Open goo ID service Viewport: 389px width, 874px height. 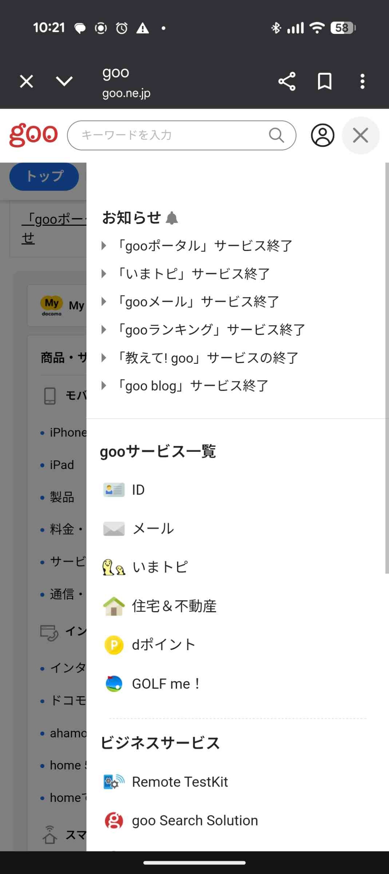click(x=138, y=490)
